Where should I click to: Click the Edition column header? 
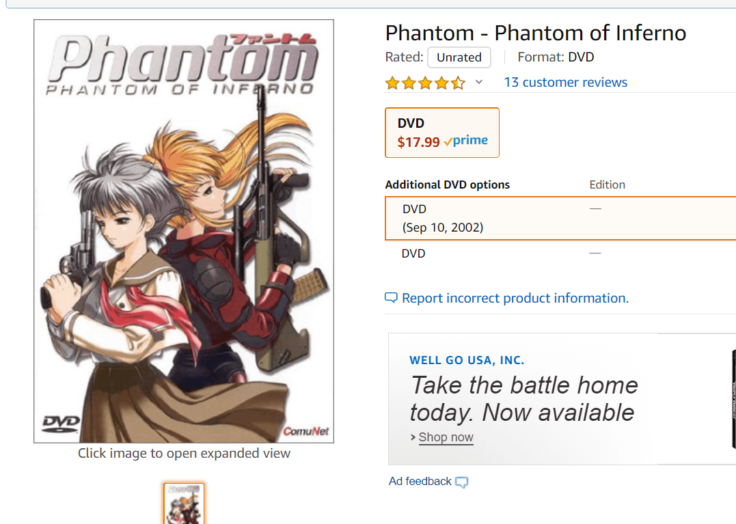(608, 184)
